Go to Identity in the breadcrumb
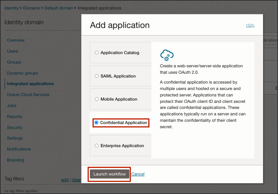This screenshot has height=194, width=278. click(x=12, y=8)
